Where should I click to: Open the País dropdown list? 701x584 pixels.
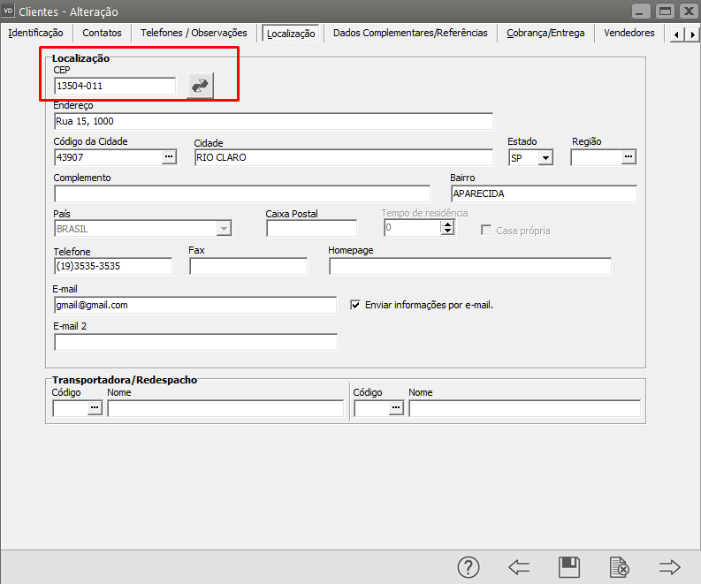224,229
